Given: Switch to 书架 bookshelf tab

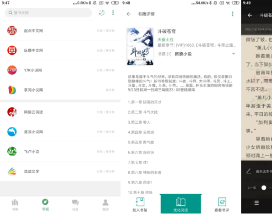Looking at the screenshot, I should [x=15, y=205].
